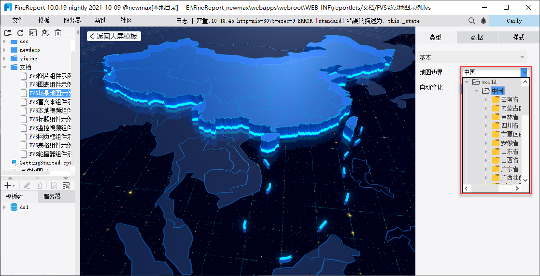Click the trash icon in dataset toolbar

coord(39,185)
